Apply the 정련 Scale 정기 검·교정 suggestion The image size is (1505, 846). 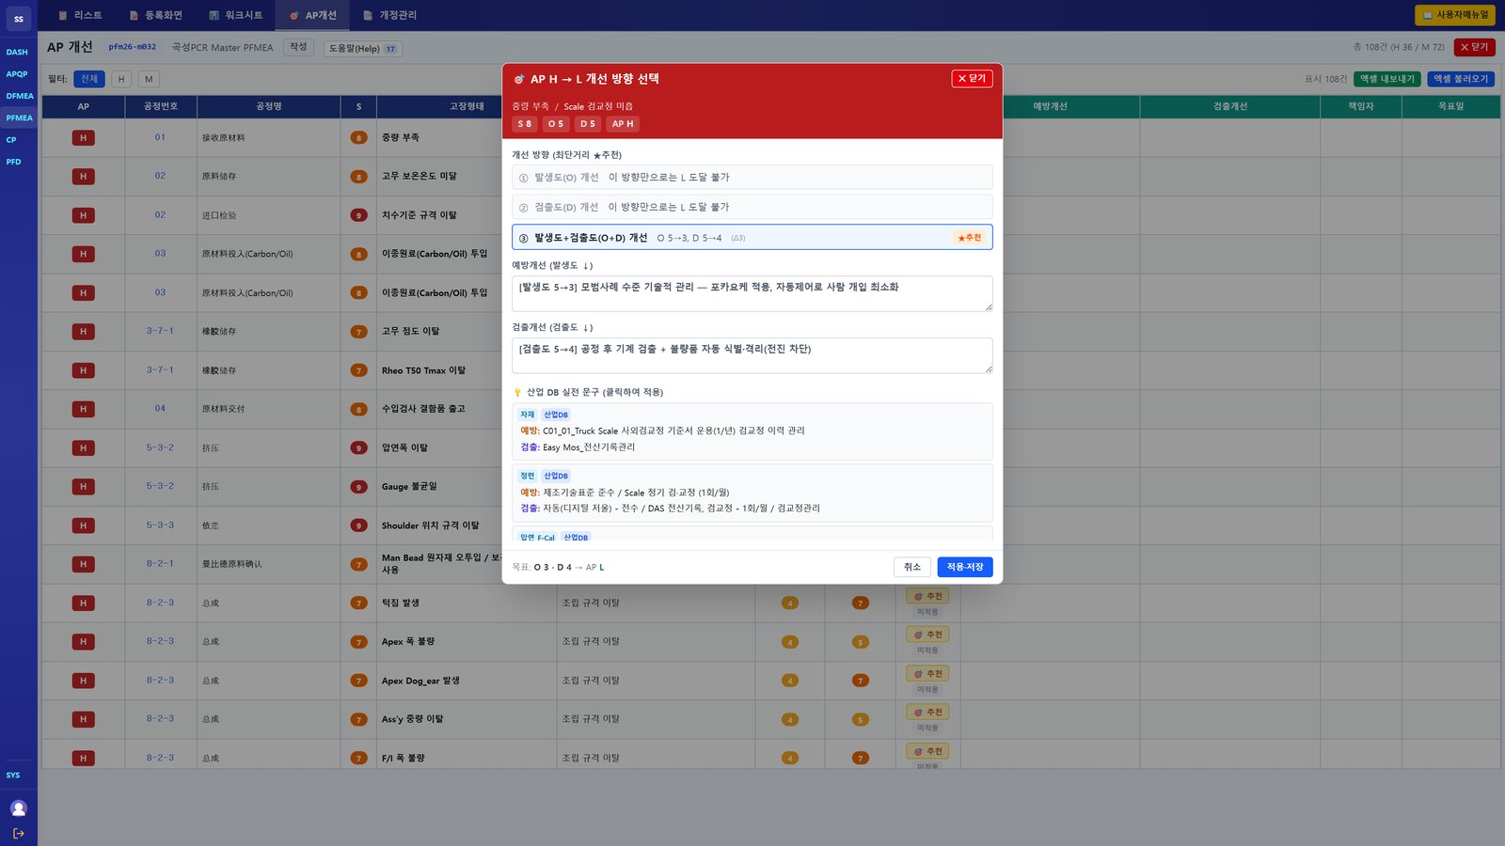[752, 493]
